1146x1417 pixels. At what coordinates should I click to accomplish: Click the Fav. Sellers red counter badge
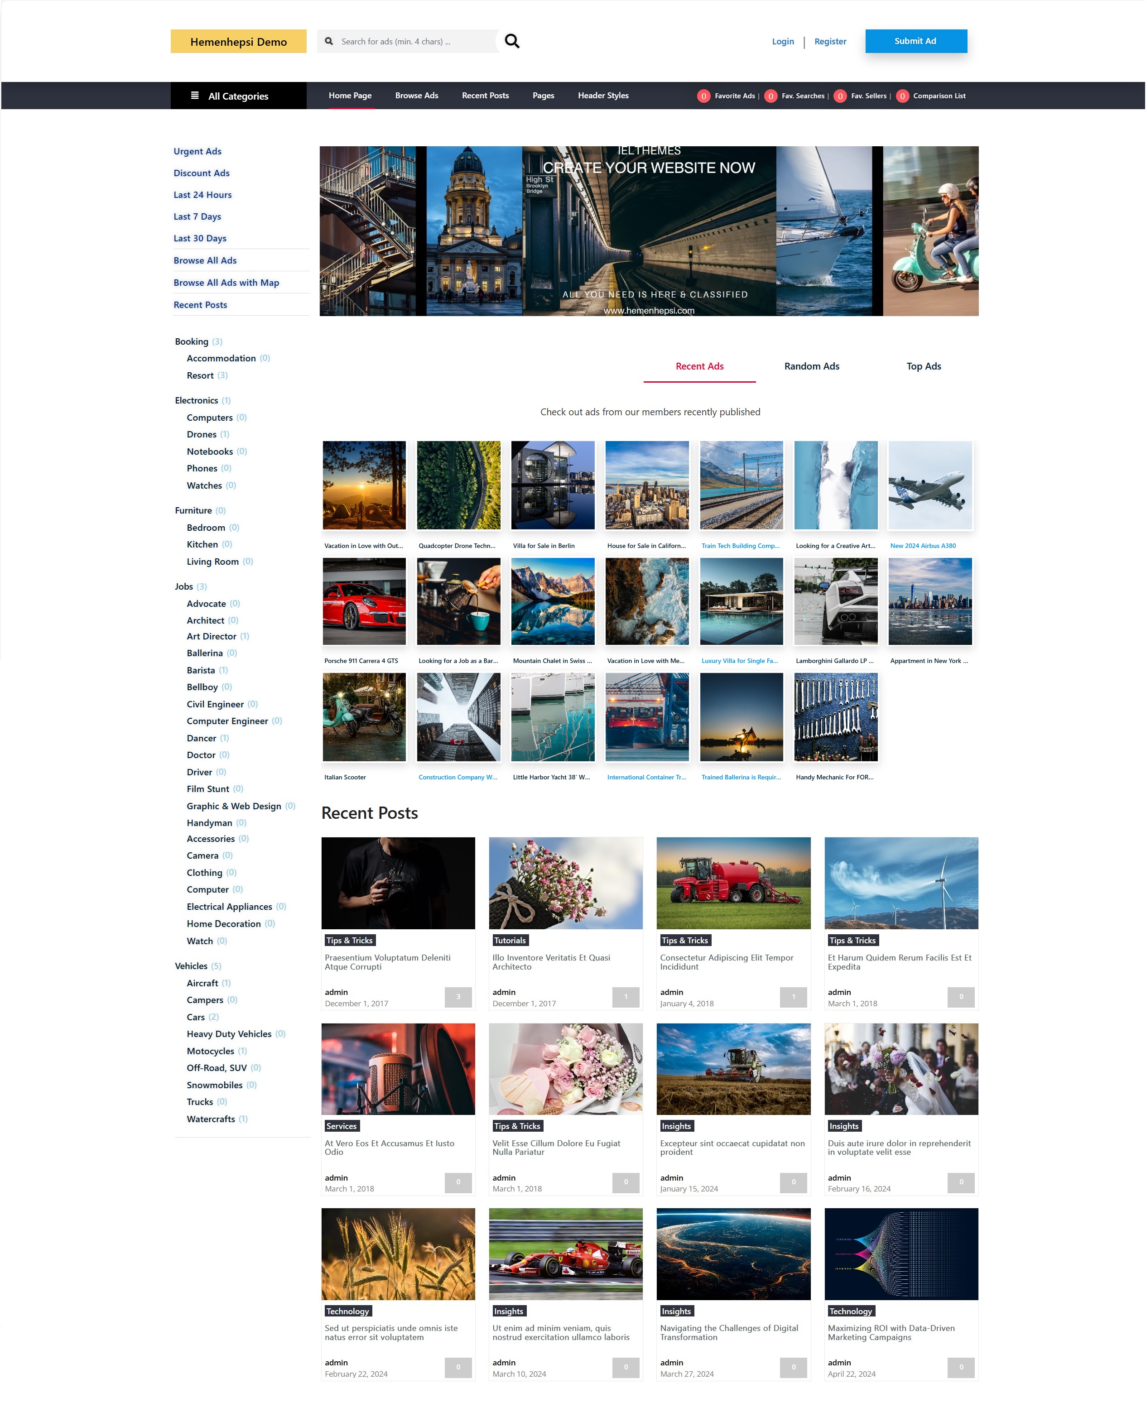click(840, 96)
